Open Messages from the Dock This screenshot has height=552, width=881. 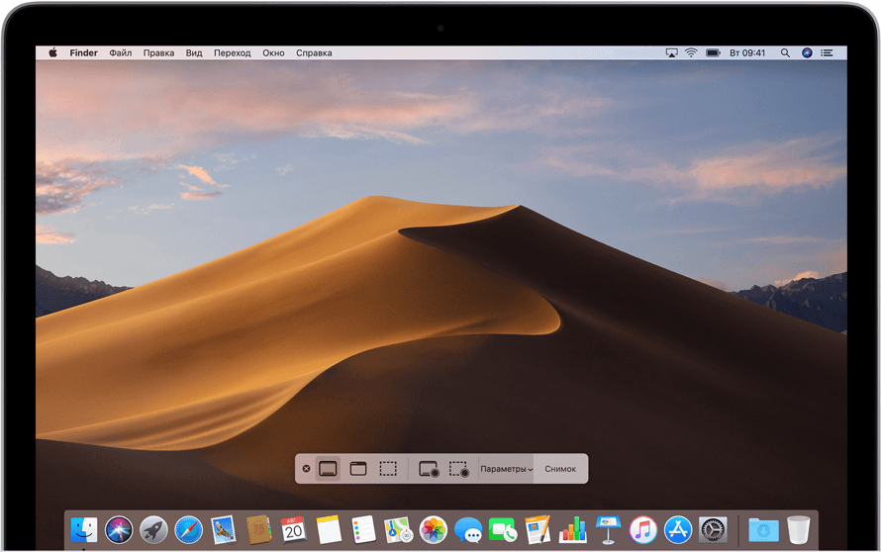[468, 529]
